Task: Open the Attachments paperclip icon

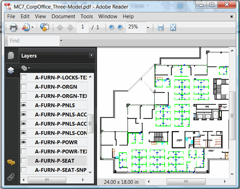Action: coord(11,177)
